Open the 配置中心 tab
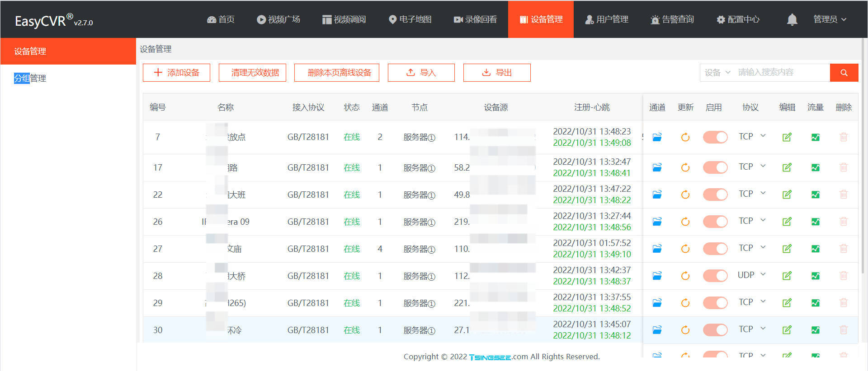 tap(738, 19)
